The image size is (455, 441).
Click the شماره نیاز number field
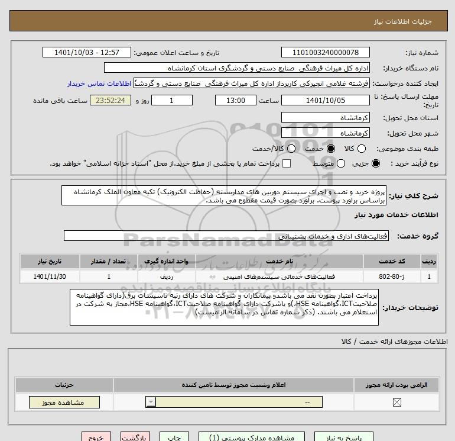tap(325, 52)
